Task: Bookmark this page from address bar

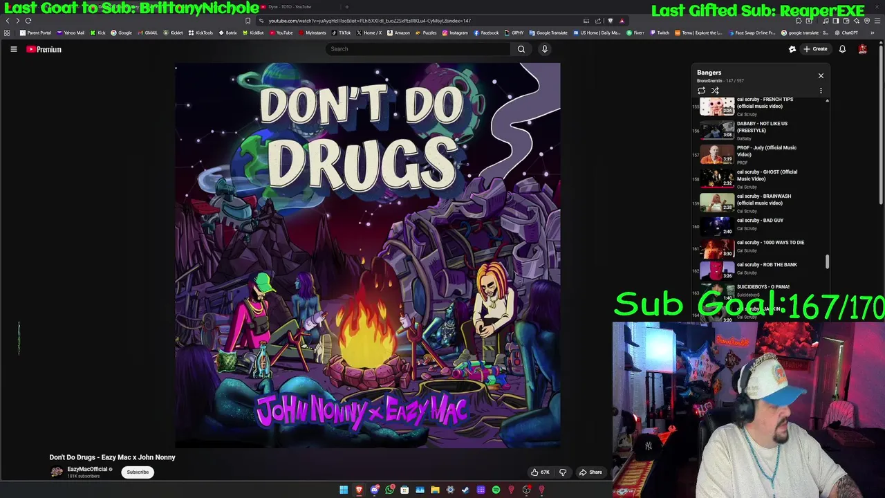Action: click(248, 21)
